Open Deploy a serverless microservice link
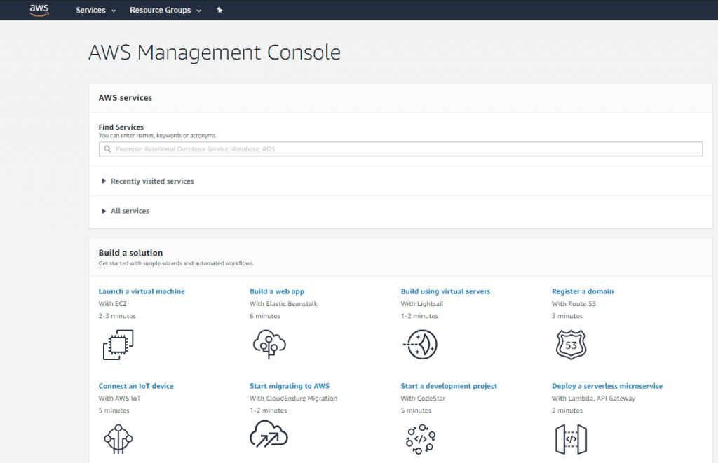The height and width of the screenshot is (463, 718). click(607, 386)
